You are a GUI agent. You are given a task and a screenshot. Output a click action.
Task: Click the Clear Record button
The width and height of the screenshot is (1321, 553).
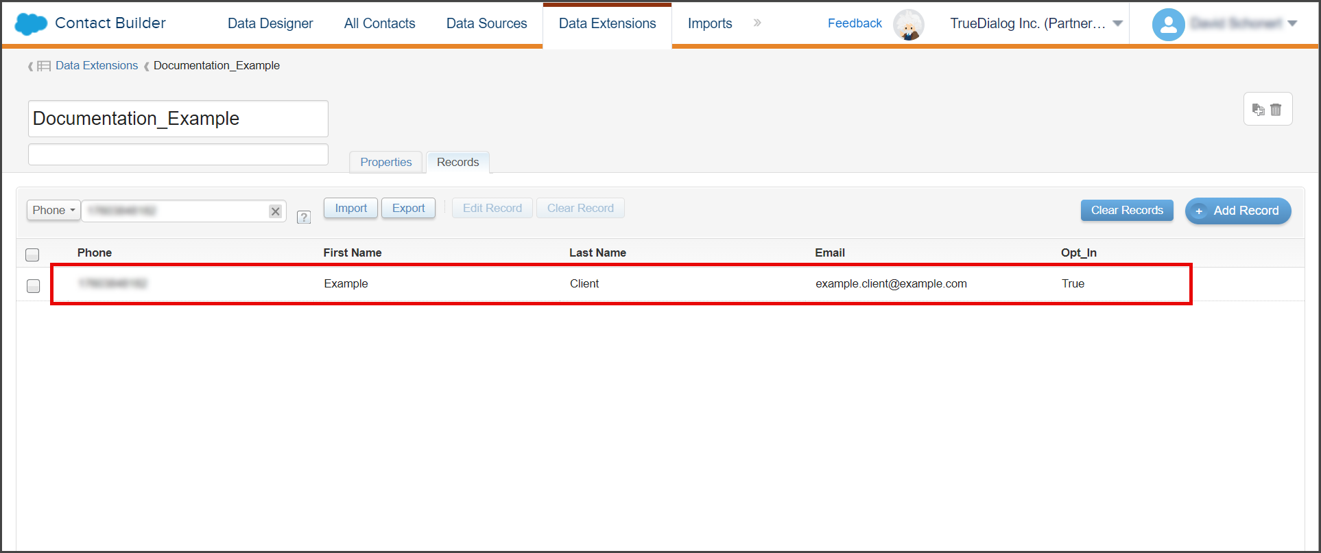(x=580, y=208)
